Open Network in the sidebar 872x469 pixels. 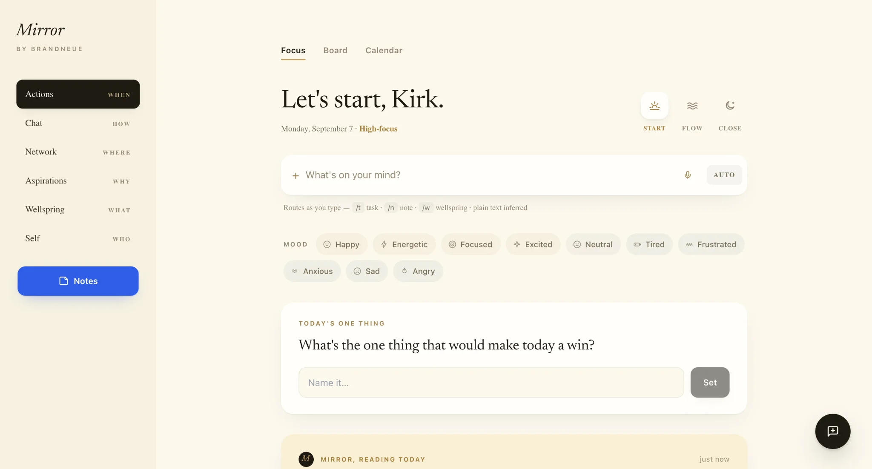pos(78,152)
